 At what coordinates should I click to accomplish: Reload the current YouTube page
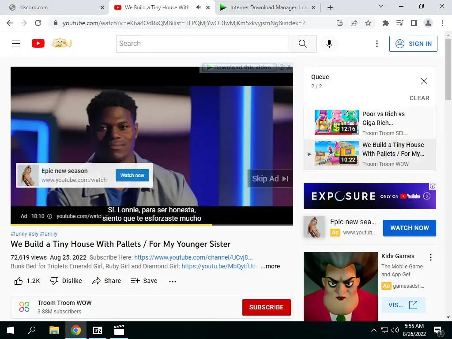pyautogui.click(x=38, y=23)
